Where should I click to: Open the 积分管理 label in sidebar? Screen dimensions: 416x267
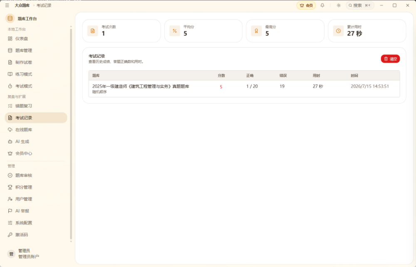(x=24, y=187)
